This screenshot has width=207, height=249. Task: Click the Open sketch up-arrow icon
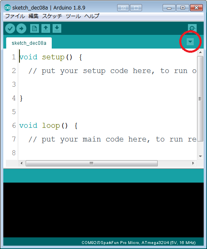pos(46,28)
